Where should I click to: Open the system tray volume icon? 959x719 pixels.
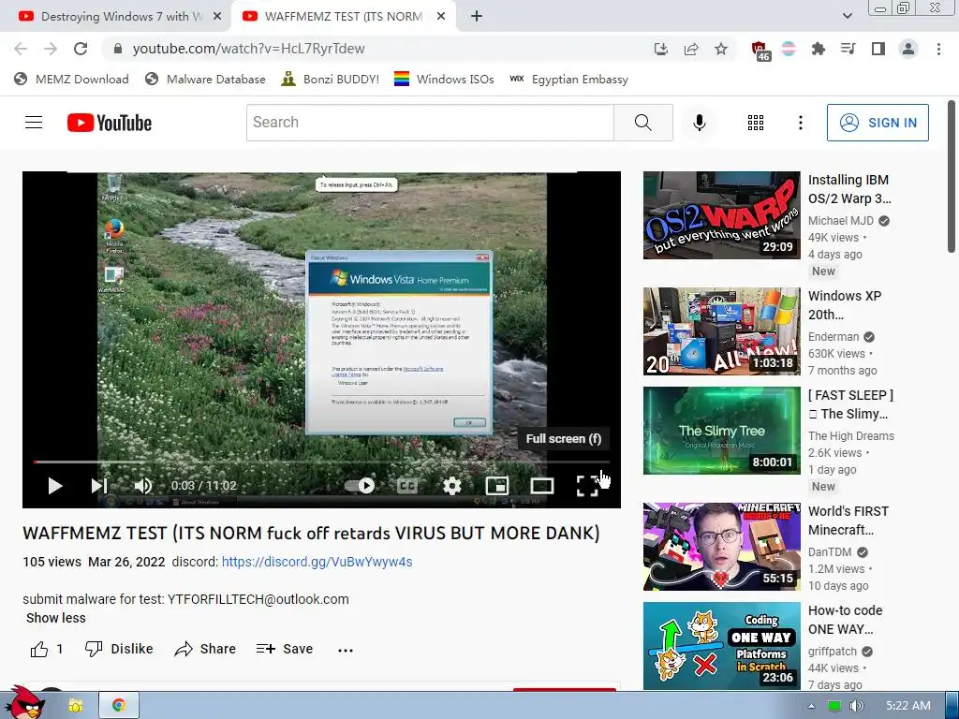pyautogui.click(x=856, y=706)
